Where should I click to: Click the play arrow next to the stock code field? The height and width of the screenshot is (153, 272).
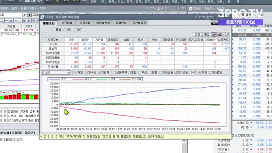coord(25,15)
